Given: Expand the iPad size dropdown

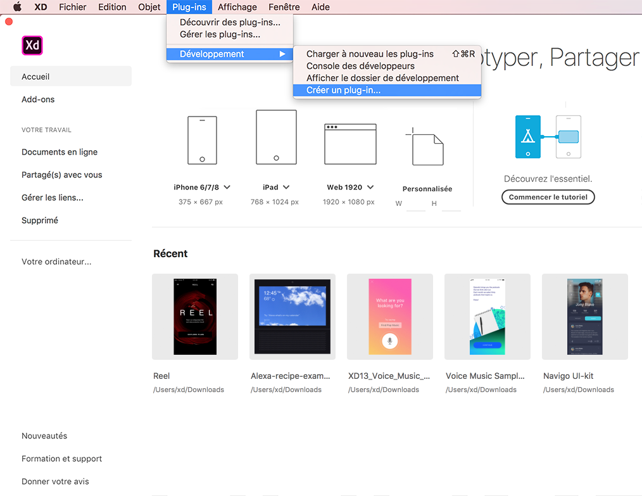Looking at the screenshot, I should click(286, 187).
